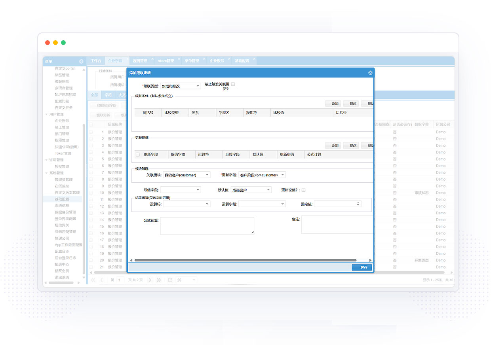The height and width of the screenshot is (348, 491).
Task: Refresh the grid with pager refresh icon
Action: [x=170, y=280]
